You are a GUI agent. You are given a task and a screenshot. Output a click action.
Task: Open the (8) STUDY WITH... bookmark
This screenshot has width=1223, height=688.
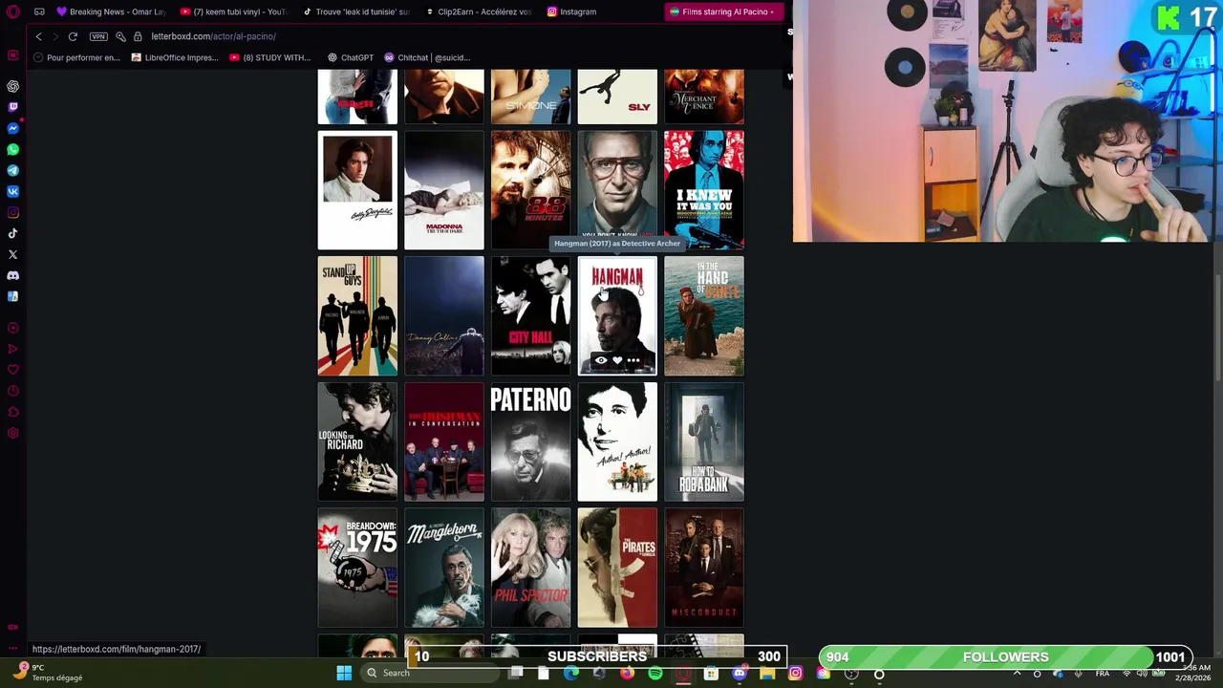click(270, 57)
